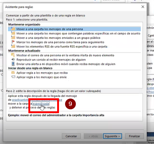Click folder icon for 'Mover los elementos RSS'

(x=13, y=46)
